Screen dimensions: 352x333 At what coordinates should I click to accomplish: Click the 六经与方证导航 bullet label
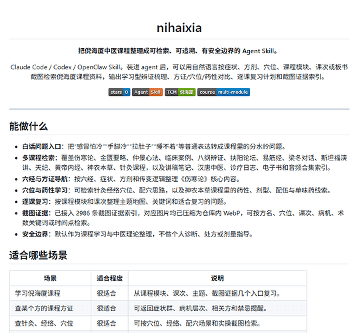45,179
